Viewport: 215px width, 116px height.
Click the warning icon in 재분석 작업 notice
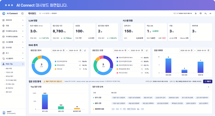coord(44,81)
